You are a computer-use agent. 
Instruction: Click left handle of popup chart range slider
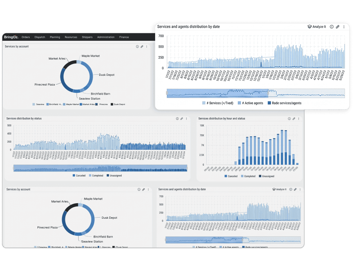167,93
